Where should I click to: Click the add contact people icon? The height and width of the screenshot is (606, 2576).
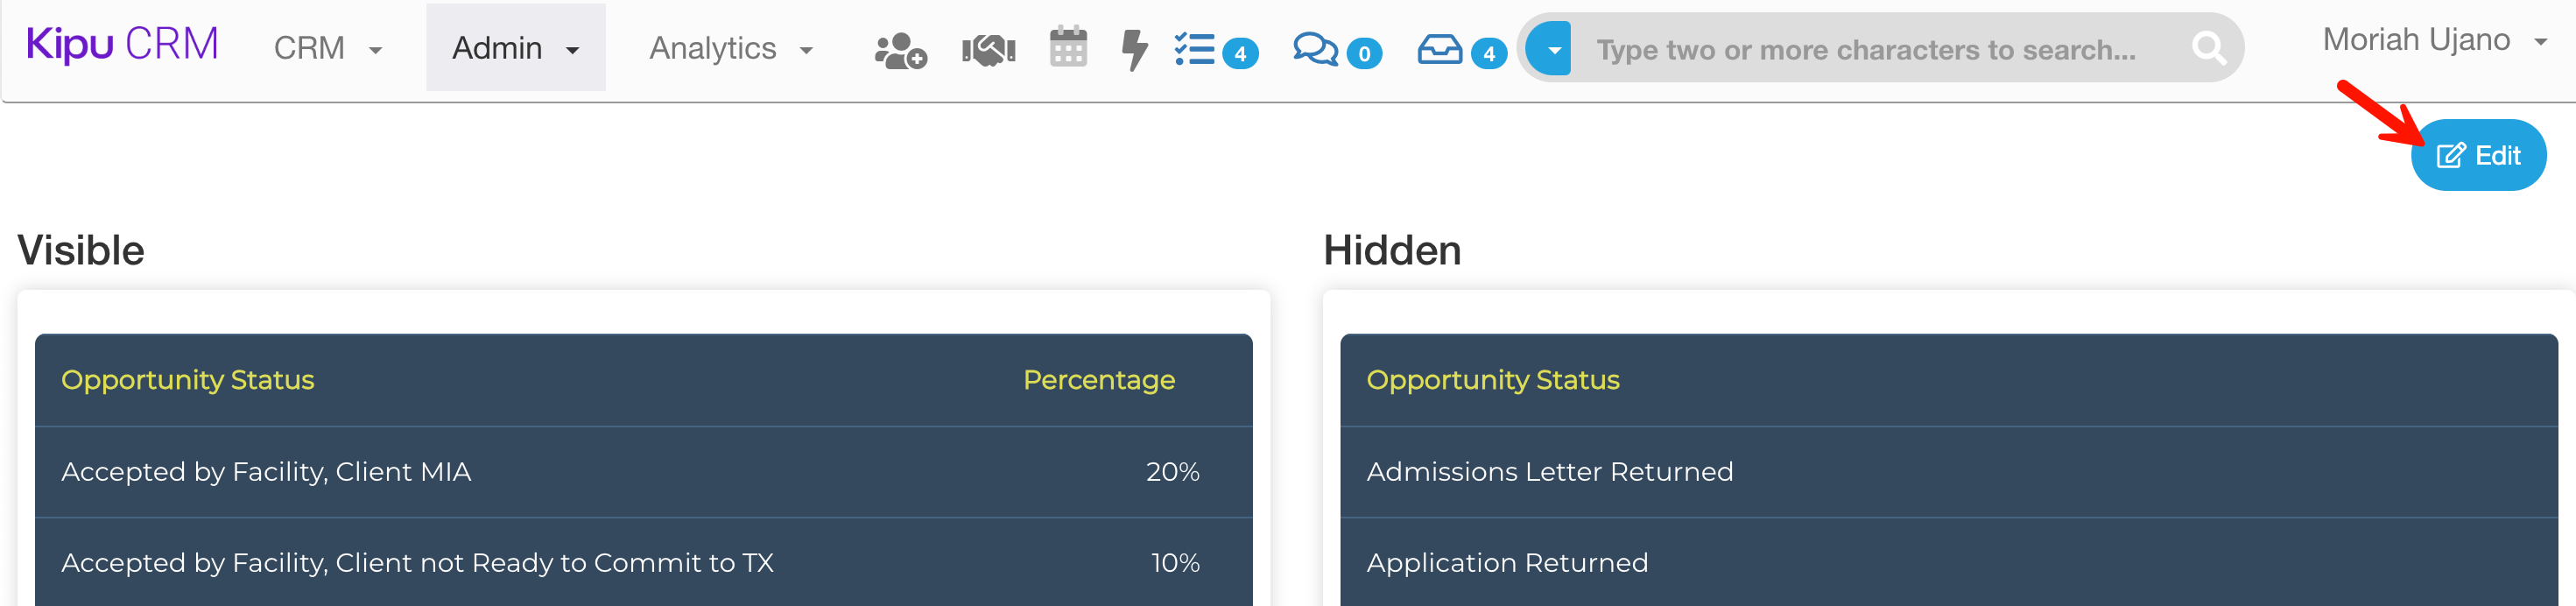900,49
